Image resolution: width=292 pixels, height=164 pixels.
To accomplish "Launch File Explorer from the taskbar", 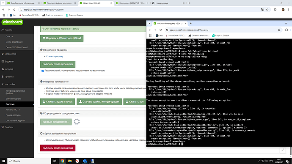I will click(x=70, y=161).
